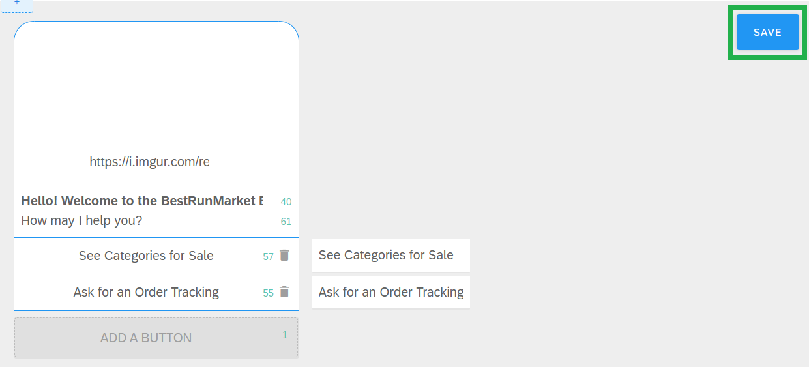Delete the Ask for an Order Tracking button
This screenshot has height=367, width=809.
click(284, 292)
